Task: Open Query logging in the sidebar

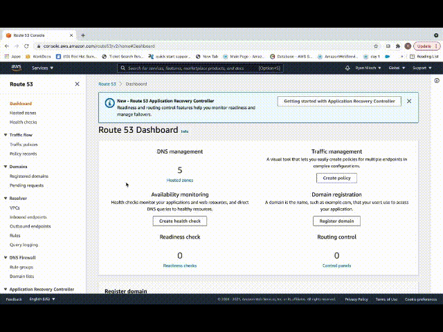Action: [x=24, y=245]
